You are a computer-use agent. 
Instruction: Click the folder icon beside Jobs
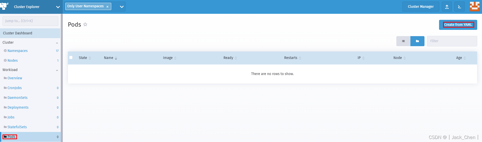(x=5, y=117)
